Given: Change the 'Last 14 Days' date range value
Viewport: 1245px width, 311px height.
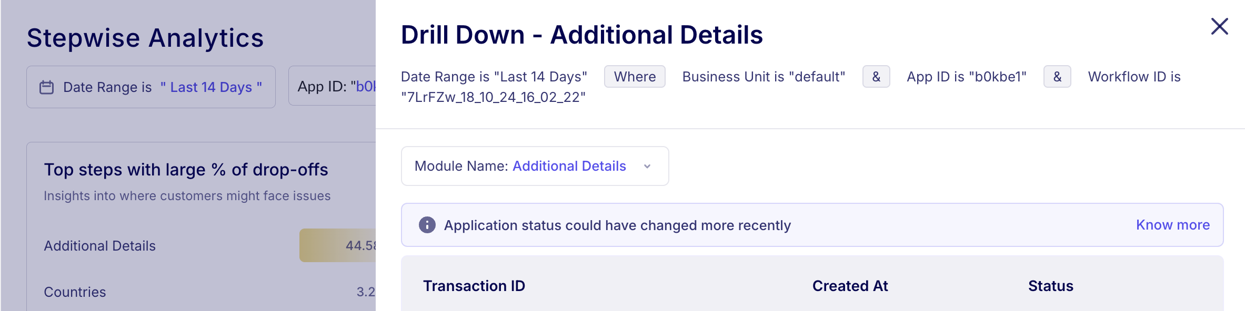Looking at the screenshot, I should tap(211, 87).
